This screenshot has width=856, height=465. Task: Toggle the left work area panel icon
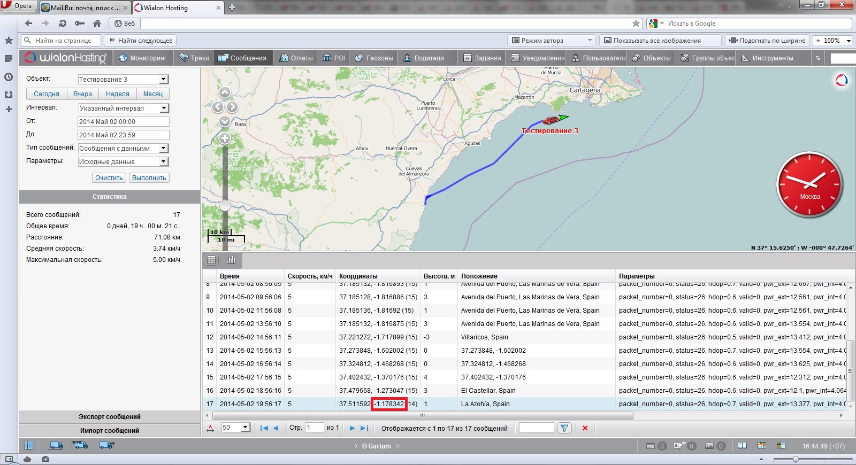pos(29,445)
